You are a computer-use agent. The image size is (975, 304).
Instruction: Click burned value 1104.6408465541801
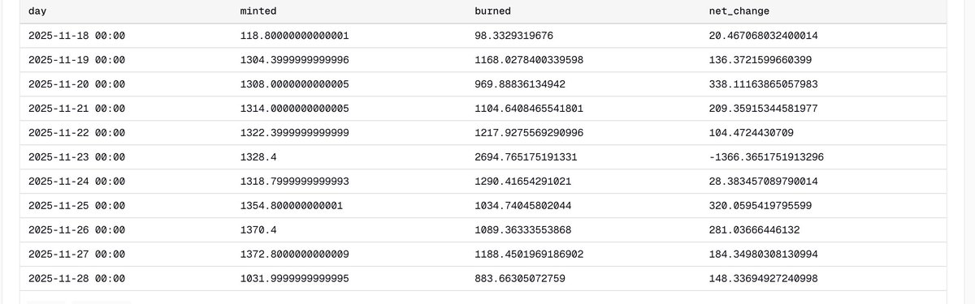(x=529, y=109)
